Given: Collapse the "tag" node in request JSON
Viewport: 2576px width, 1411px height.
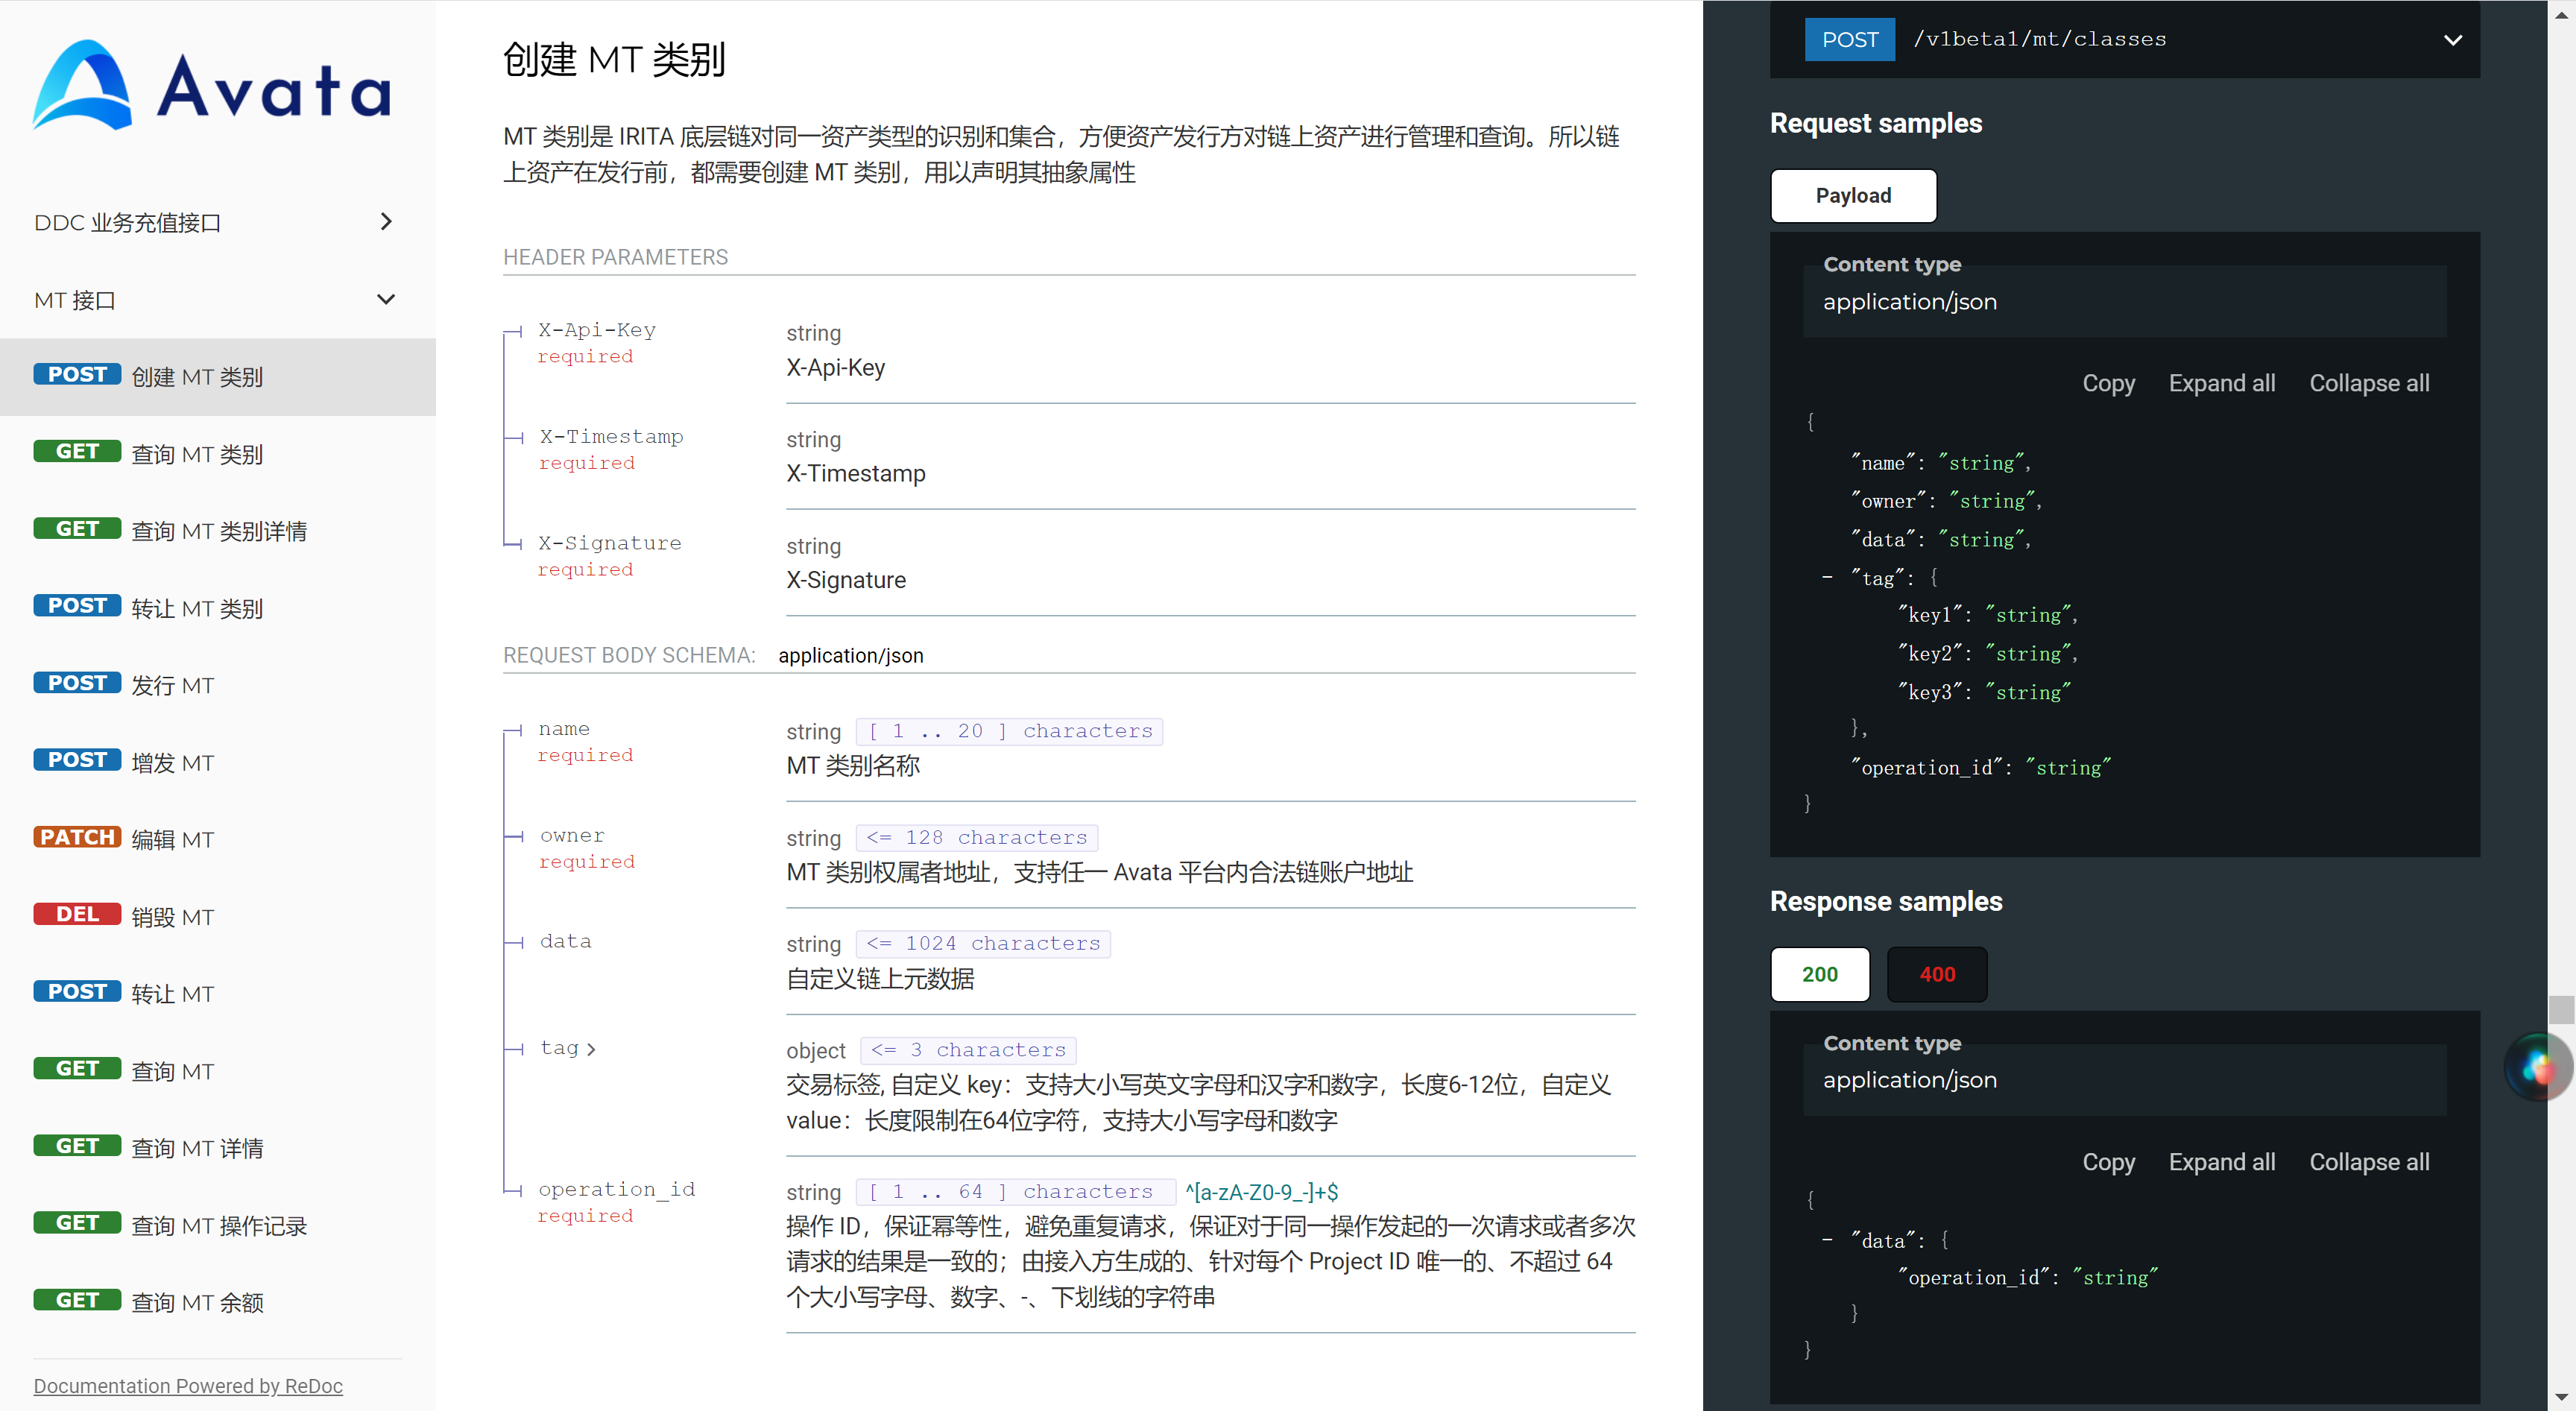Looking at the screenshot, I should [1827, 577].
